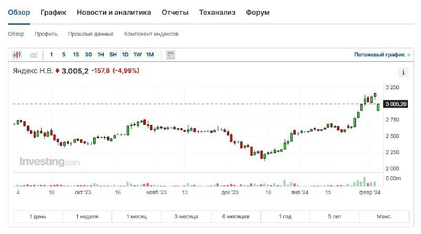Set chart interval to 1H

tap(101, 55)
